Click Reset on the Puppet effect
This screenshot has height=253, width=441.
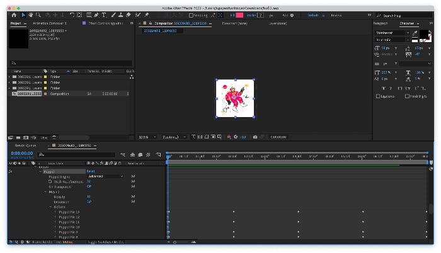91,171
